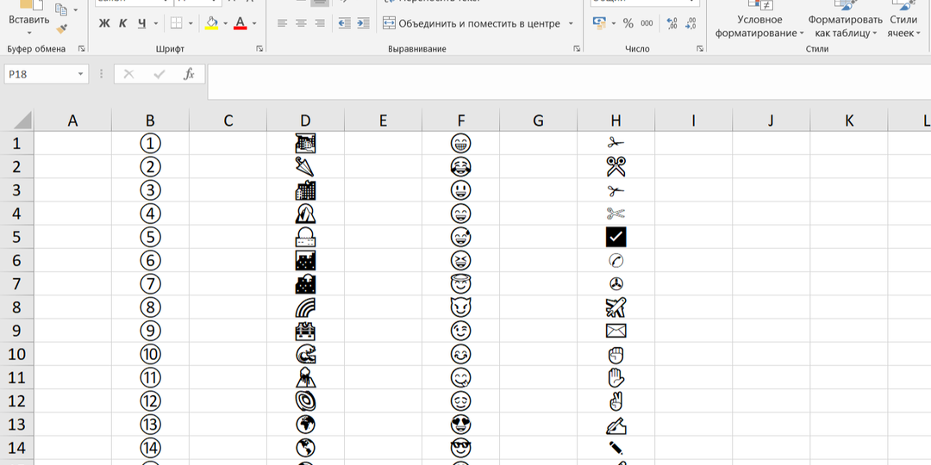The width and height of the screenshot is (931, 465).
Task: Apply the 000 thousands separator format
Action: (647, 23)
